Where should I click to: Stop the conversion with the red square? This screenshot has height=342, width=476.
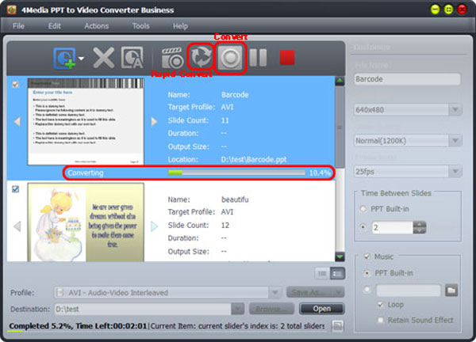[x=287, y=58]
